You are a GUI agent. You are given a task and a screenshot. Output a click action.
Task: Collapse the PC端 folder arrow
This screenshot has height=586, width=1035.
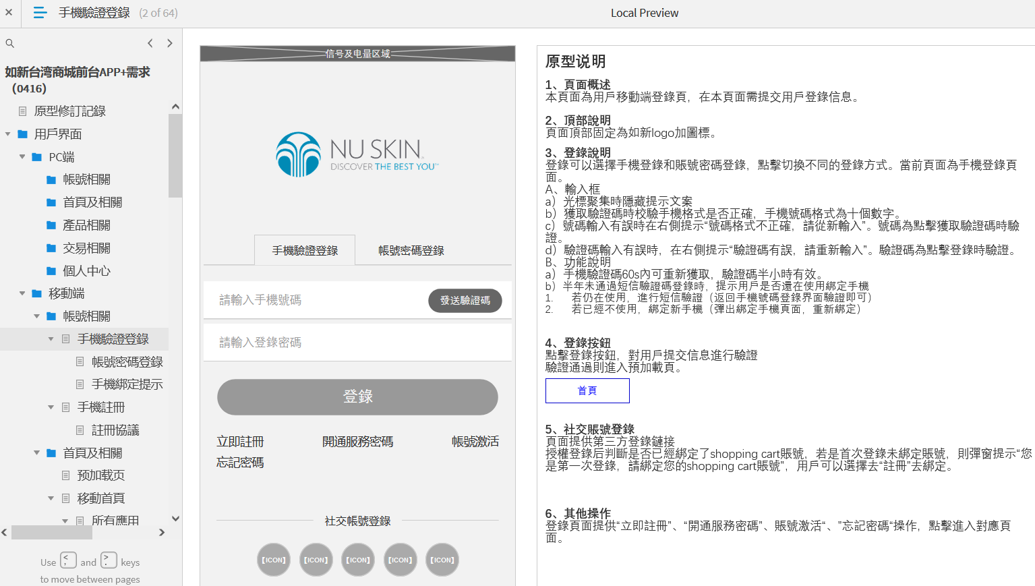click(x=22, y=157)
